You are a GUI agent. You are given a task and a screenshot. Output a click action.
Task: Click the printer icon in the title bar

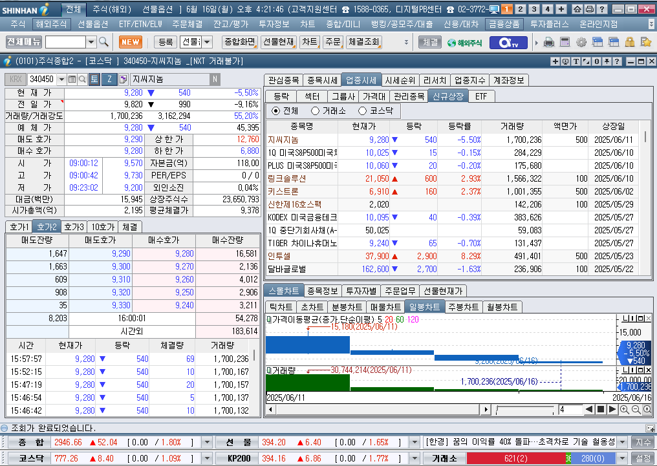590,9
